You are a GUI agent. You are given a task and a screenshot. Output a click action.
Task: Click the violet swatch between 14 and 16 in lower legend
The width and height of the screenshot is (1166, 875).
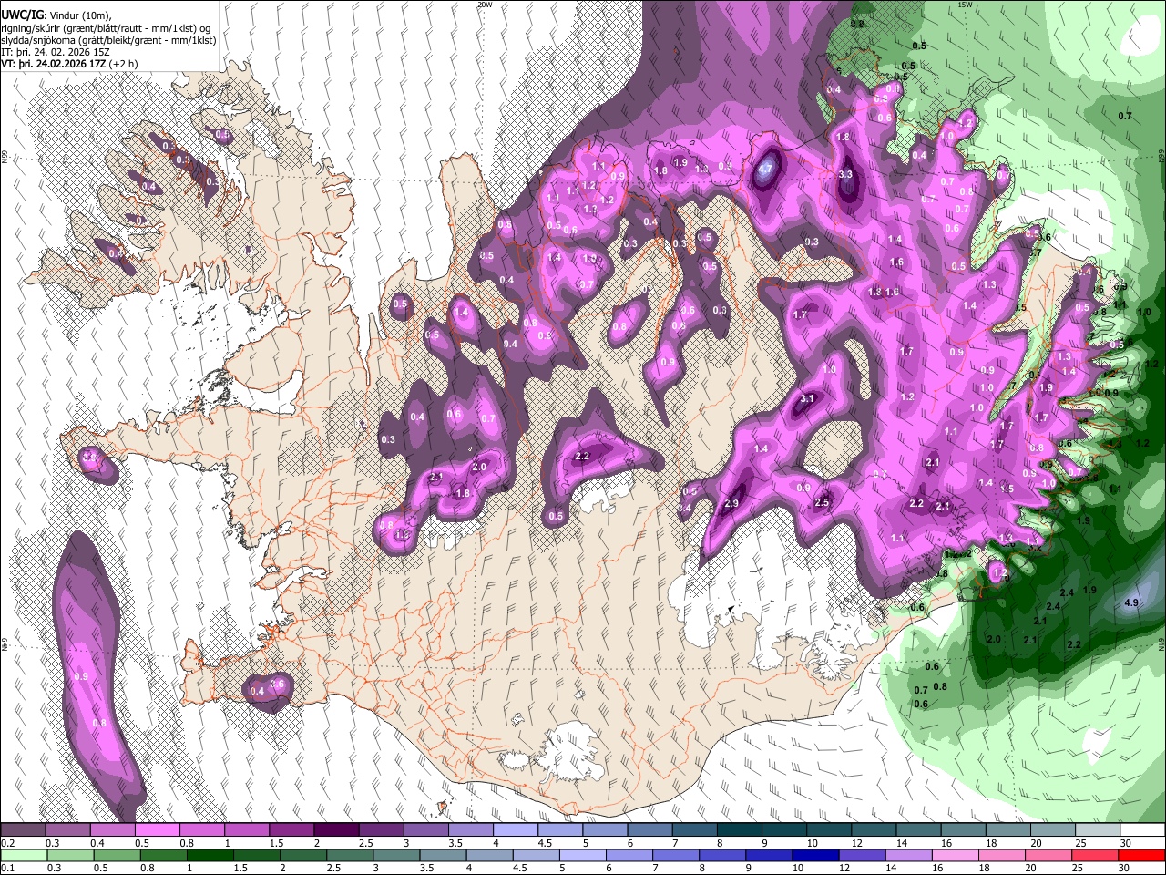click(908, 855)
